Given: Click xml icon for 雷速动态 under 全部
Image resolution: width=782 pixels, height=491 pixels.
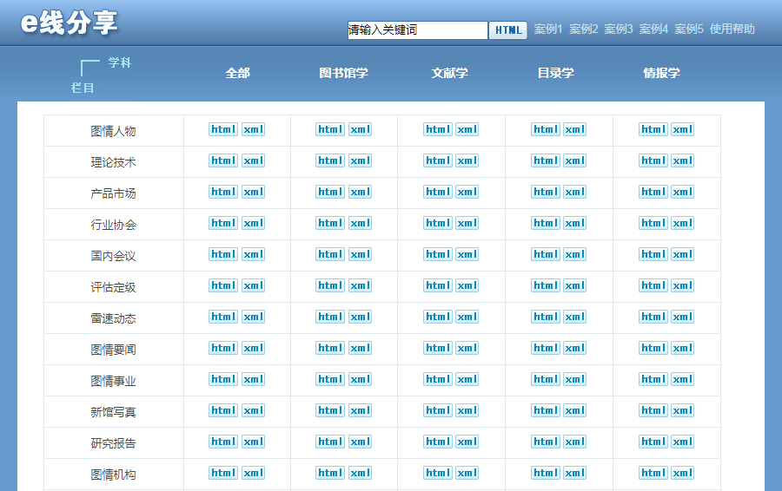Looking at the screenshot, I should coord(254,317).
